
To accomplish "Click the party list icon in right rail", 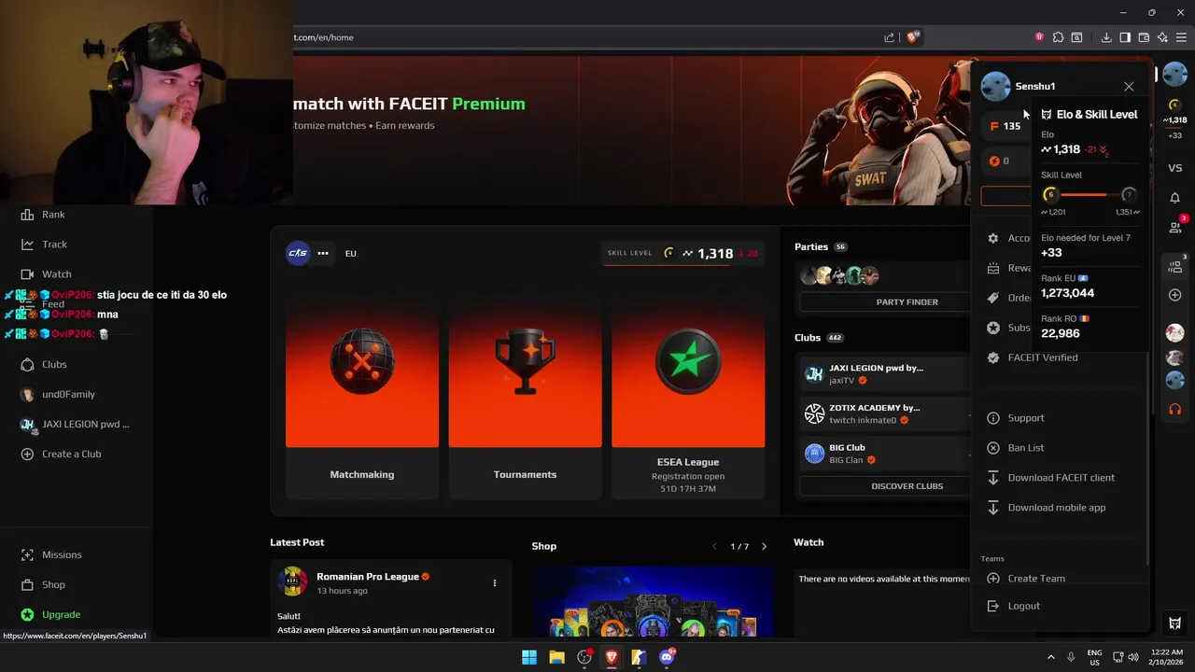I will pyautogui.click(x=1176, y=265).
